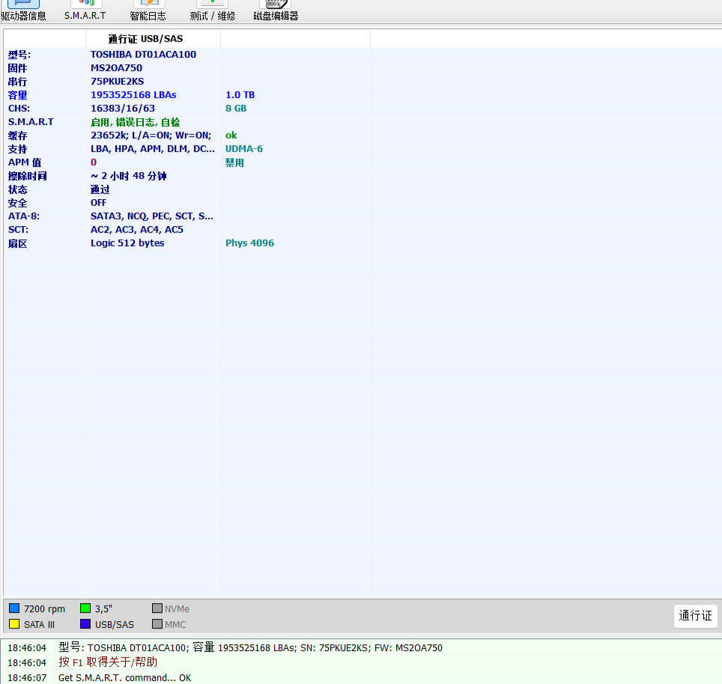This screenshot has height=684, width=722.
Task: Click the 7200 rpm blue indicator square
Action: (14, 608)
